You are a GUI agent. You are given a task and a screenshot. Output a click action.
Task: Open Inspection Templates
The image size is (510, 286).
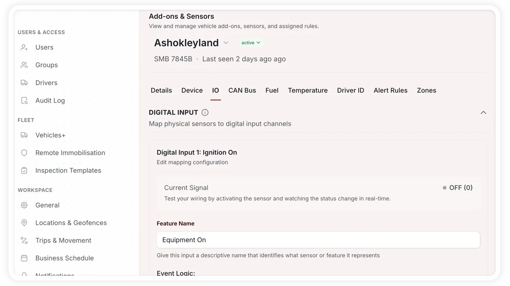[68, 171]
